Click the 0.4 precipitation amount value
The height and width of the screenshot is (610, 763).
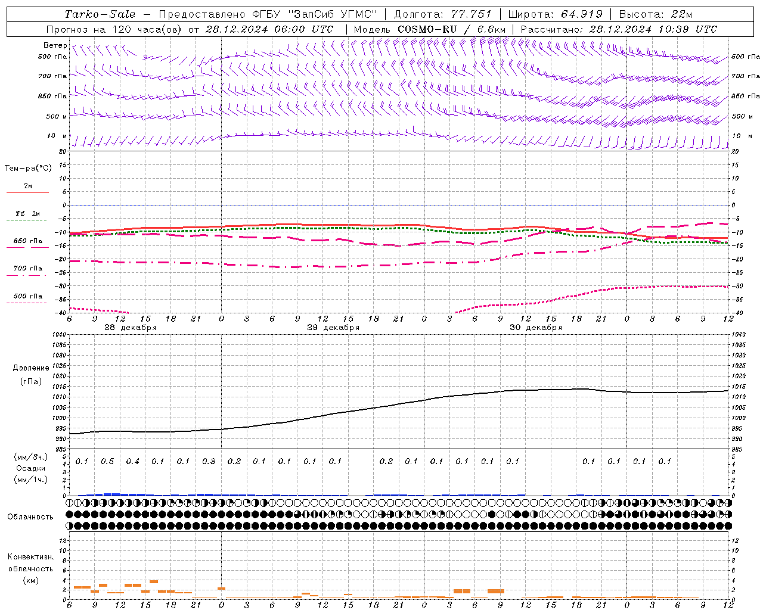[x=132, y=462]
